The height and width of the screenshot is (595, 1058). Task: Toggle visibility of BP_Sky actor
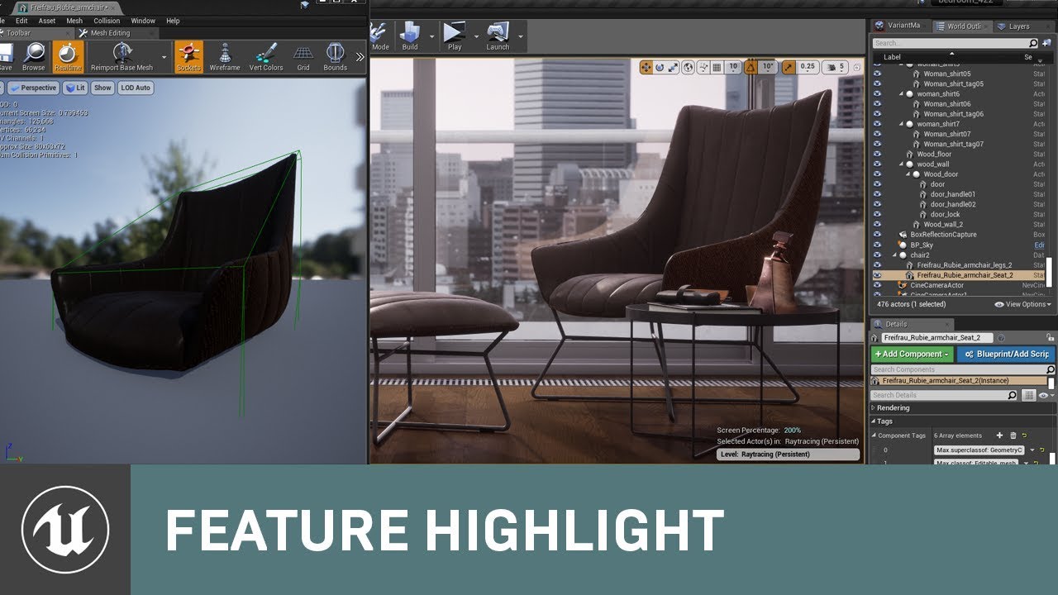pyautogui.click(x=878, y=245)
